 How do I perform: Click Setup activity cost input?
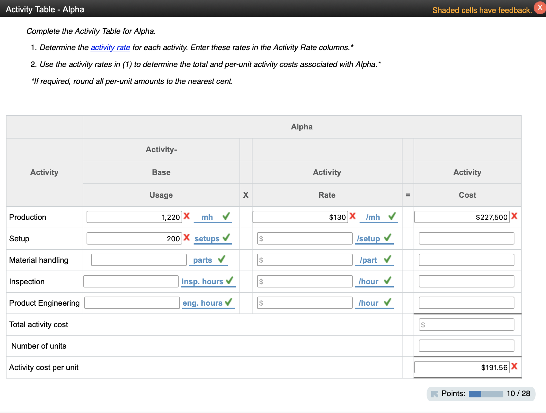(467, 238)
